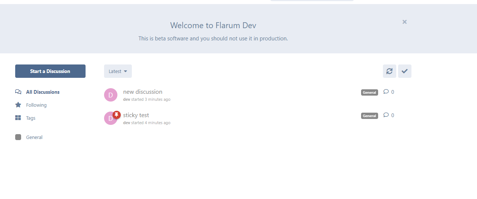This screenshot has width=477, height=199.
Task: Click the General tag on 'sticky test'
Action: click(369, 116)
